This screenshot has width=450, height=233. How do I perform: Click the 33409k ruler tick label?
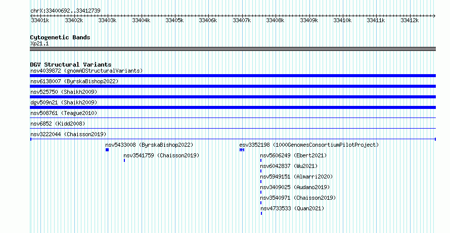[x=309, y=20]
